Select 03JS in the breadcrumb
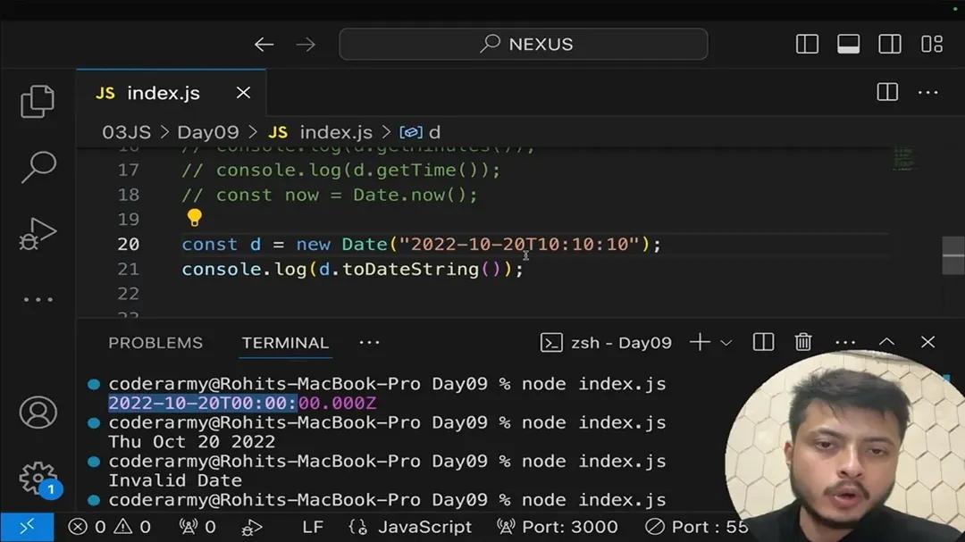965x542 pixels. point(126,132)
